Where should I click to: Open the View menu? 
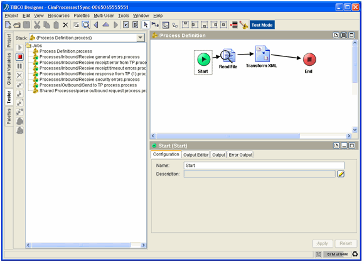(x=39, y=16)
